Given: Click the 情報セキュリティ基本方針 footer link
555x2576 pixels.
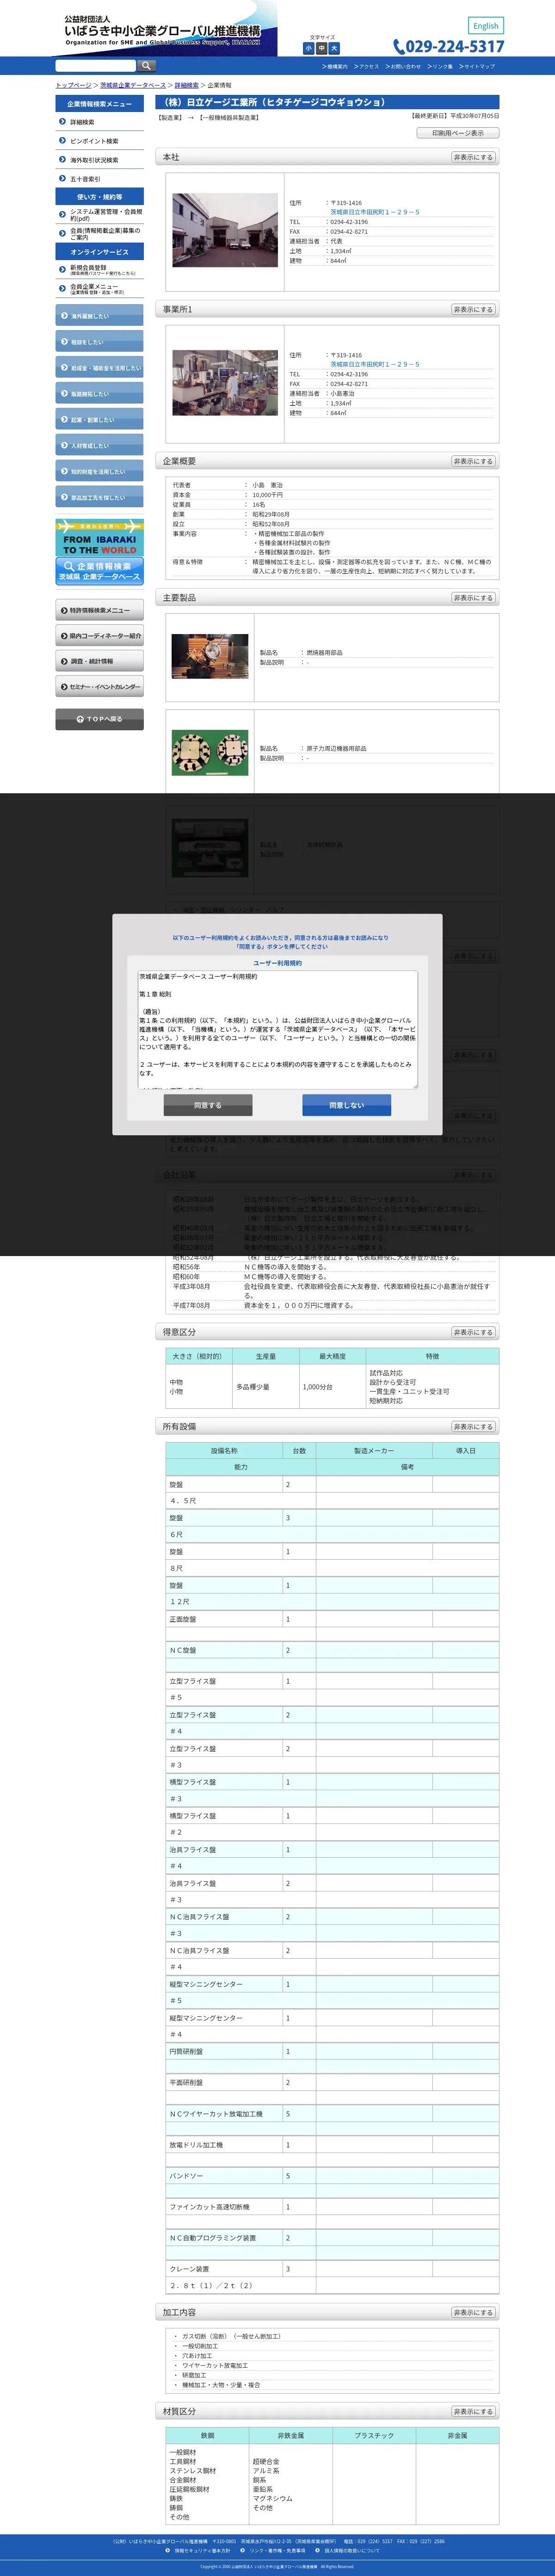Looking at the screenshot, I should tap(202, 2550).
